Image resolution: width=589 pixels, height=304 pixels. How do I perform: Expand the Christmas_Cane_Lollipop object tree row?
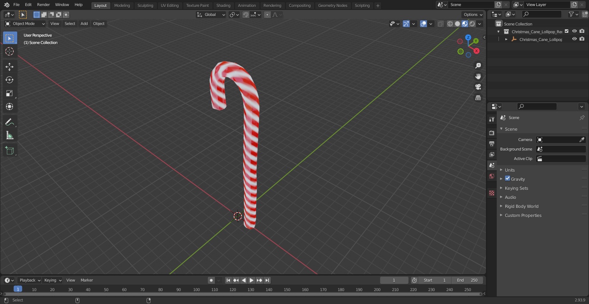click(506, 39)
